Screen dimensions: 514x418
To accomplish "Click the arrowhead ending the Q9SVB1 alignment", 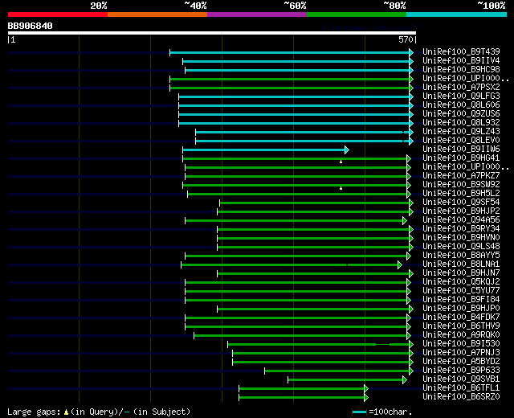I will (x=405, y=380).
